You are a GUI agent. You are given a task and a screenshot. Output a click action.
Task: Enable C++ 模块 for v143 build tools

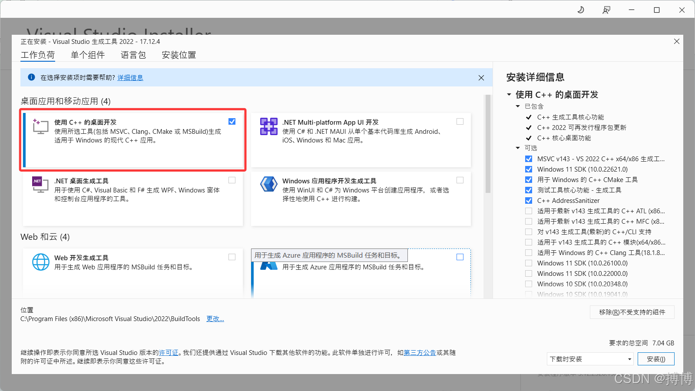coord(529,242)
